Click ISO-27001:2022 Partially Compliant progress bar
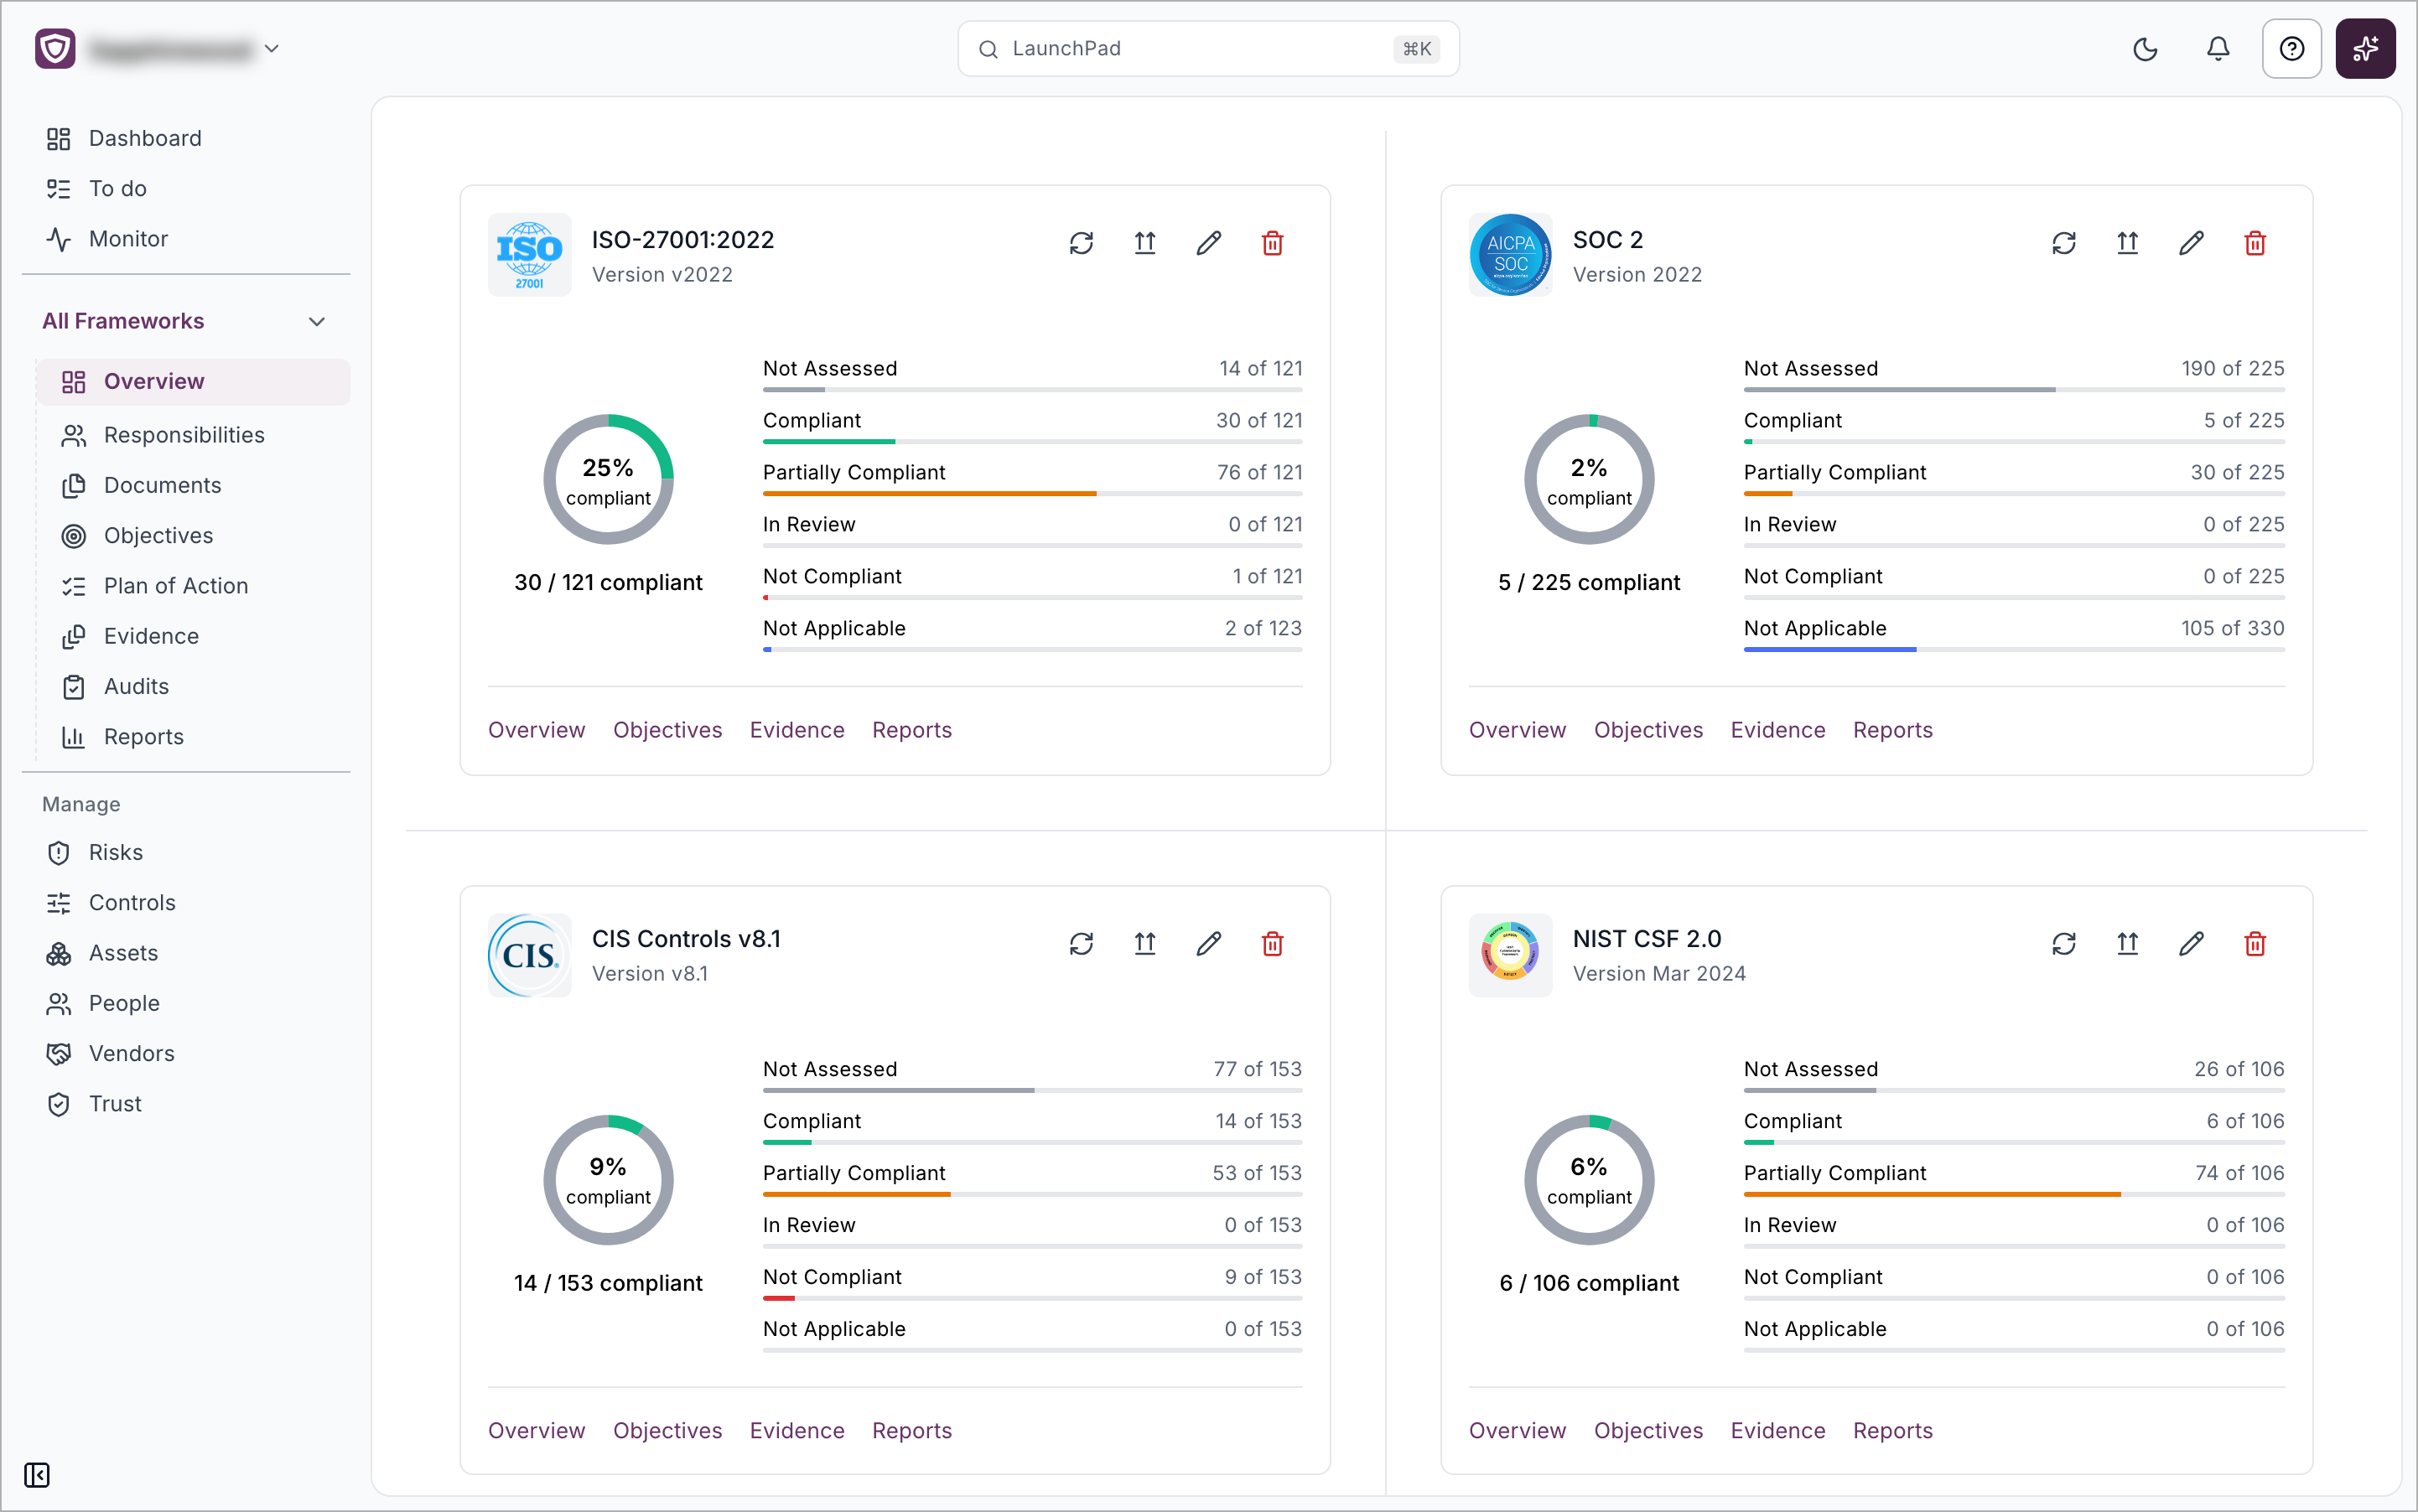The image size is (2418, 1512). [x=1032, y=493]
